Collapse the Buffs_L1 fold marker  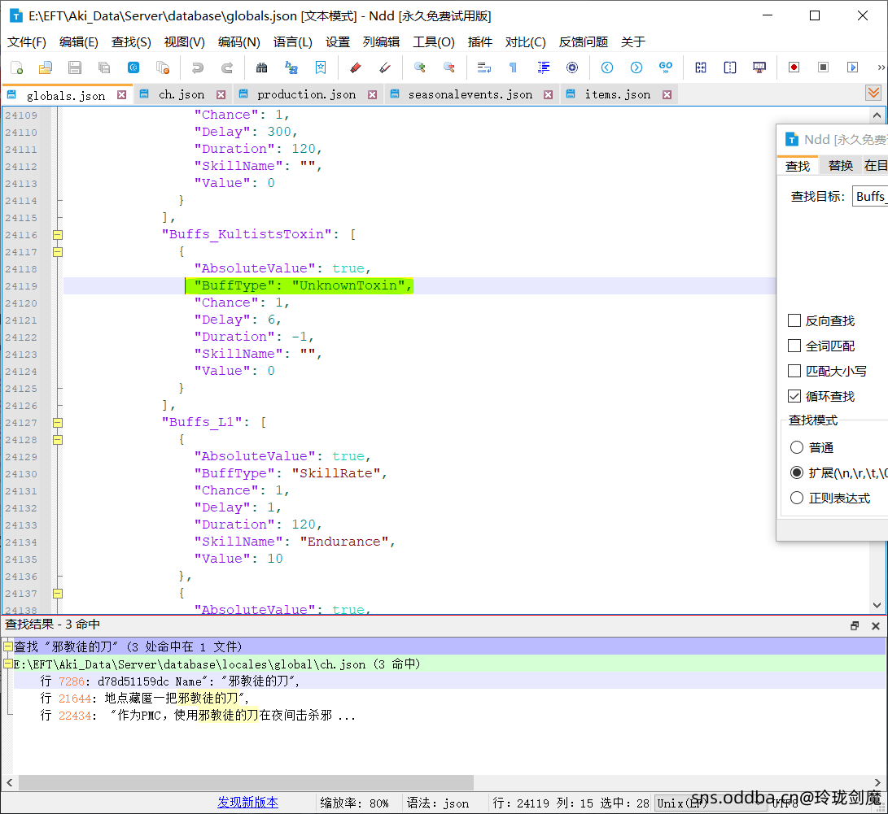(57, 423)
